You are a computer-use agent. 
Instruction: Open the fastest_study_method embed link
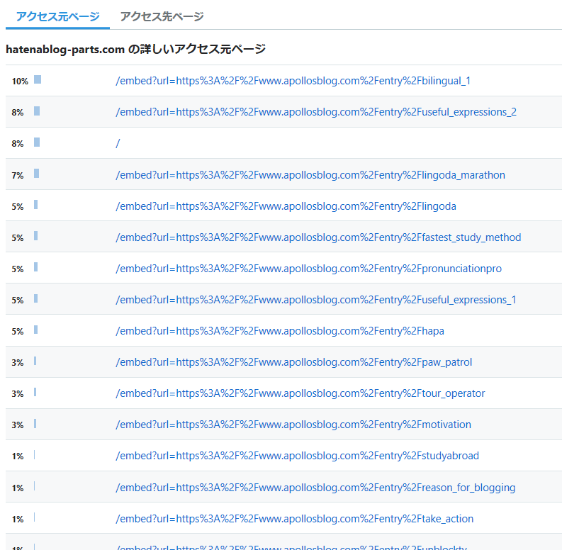click(x=318, y=237)
